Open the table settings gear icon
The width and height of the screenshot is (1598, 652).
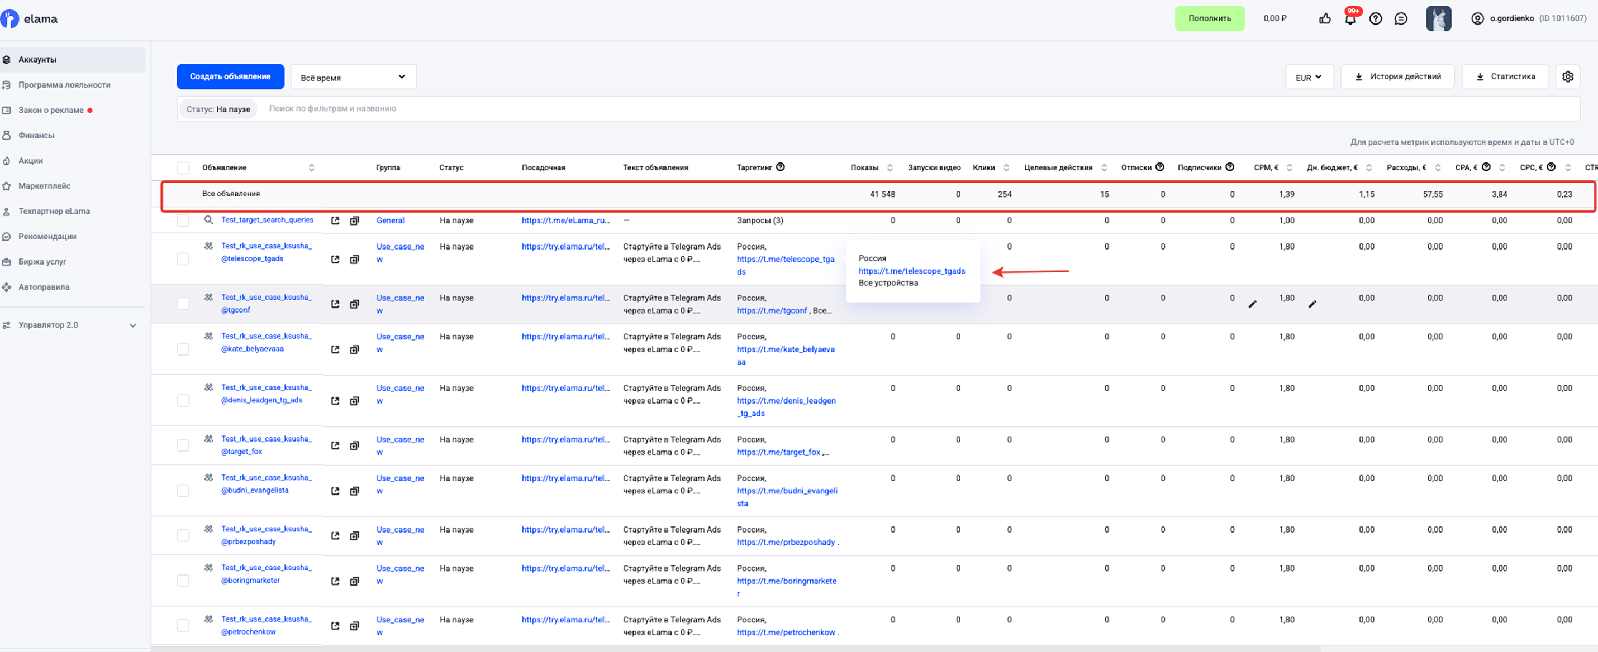click(x=1568, y=77)
